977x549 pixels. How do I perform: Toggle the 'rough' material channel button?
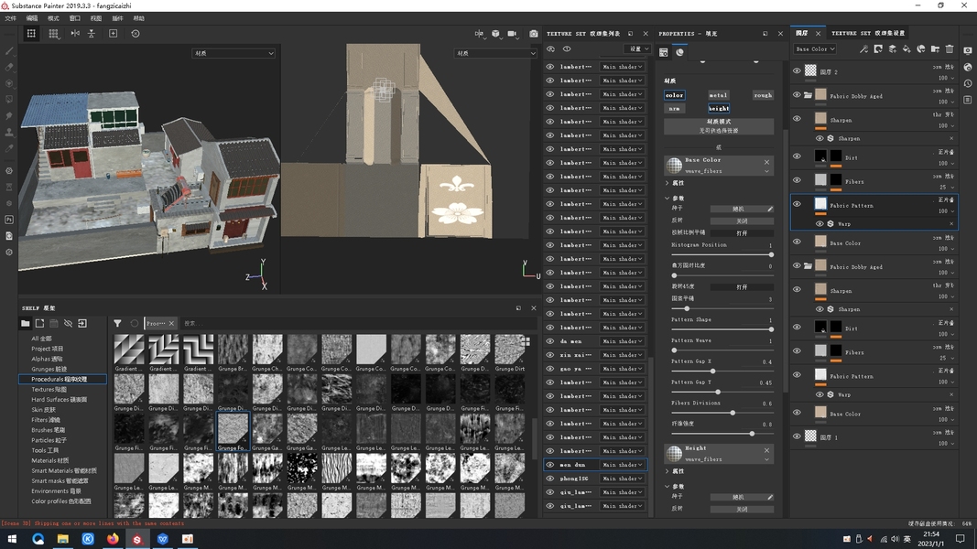pos(763,95)
